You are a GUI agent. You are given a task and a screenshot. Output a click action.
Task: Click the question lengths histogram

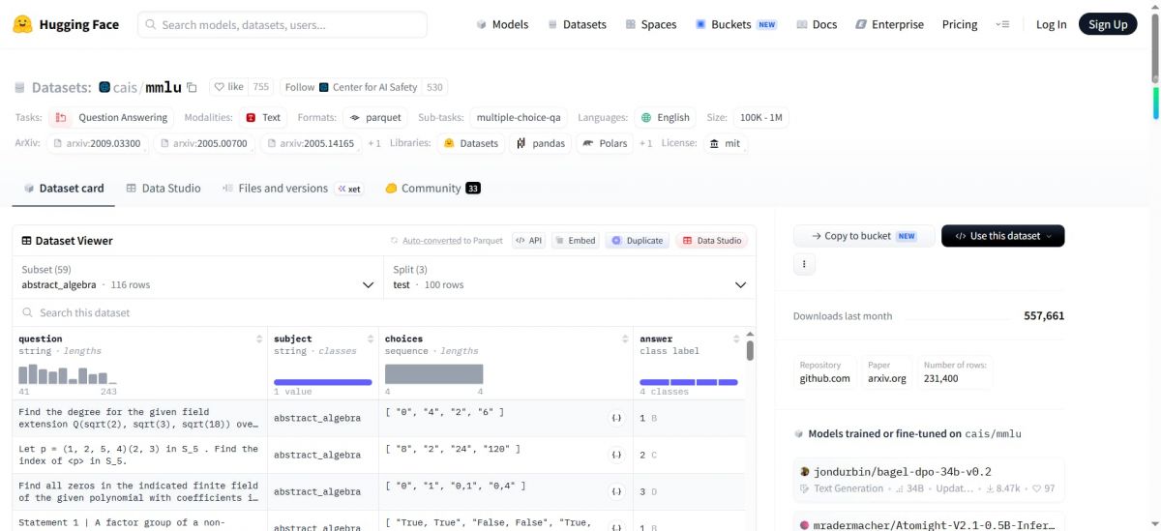[68, 374]
